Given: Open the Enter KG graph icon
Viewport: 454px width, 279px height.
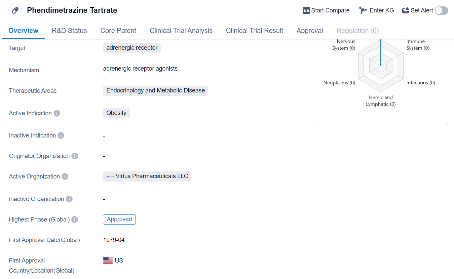Looking at the screenshot, I should tap(363, 10).
